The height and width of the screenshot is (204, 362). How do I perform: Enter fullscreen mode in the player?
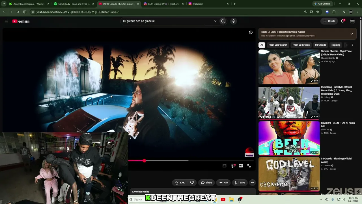point(249,166)
